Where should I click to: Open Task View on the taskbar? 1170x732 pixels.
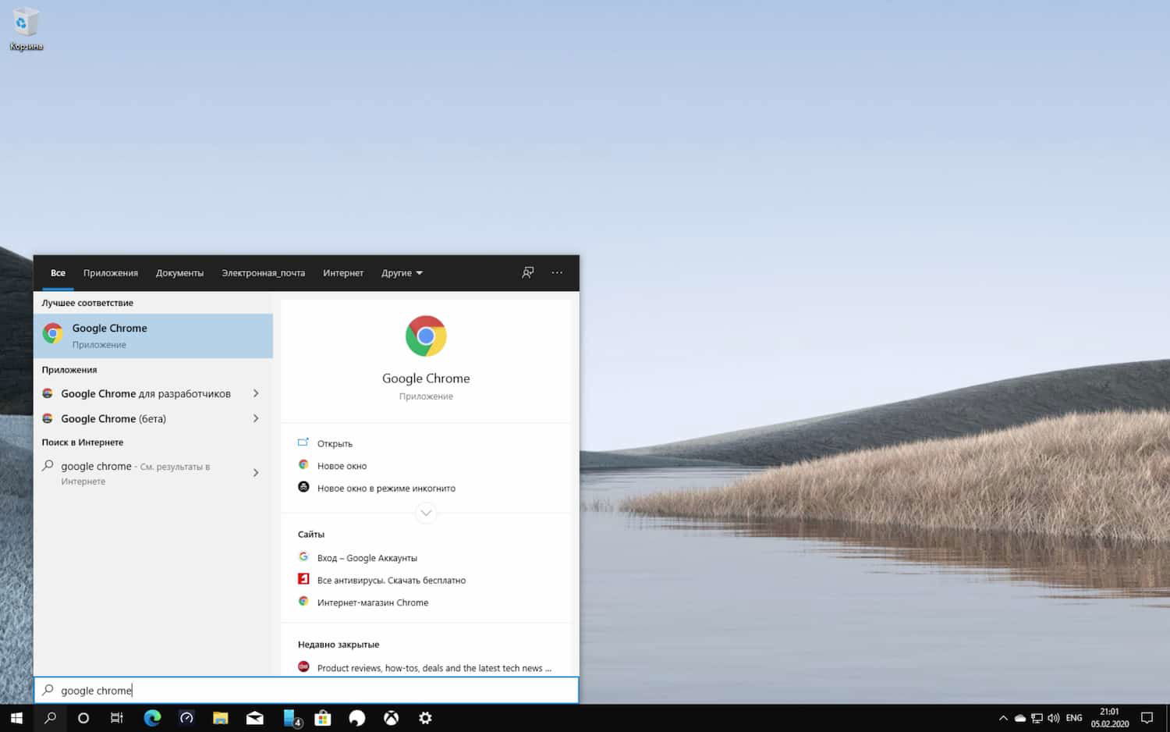(x=116, y=718)
